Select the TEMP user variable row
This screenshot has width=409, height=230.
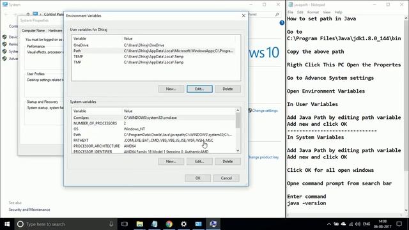click(x=154, y=57)
